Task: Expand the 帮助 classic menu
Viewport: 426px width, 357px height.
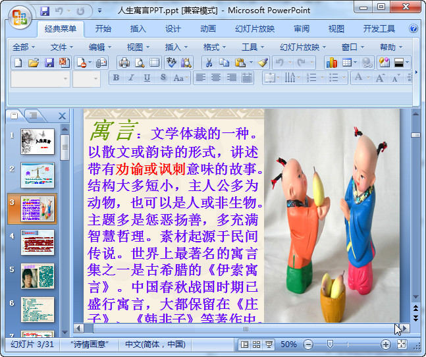Action: click(391, 47)
